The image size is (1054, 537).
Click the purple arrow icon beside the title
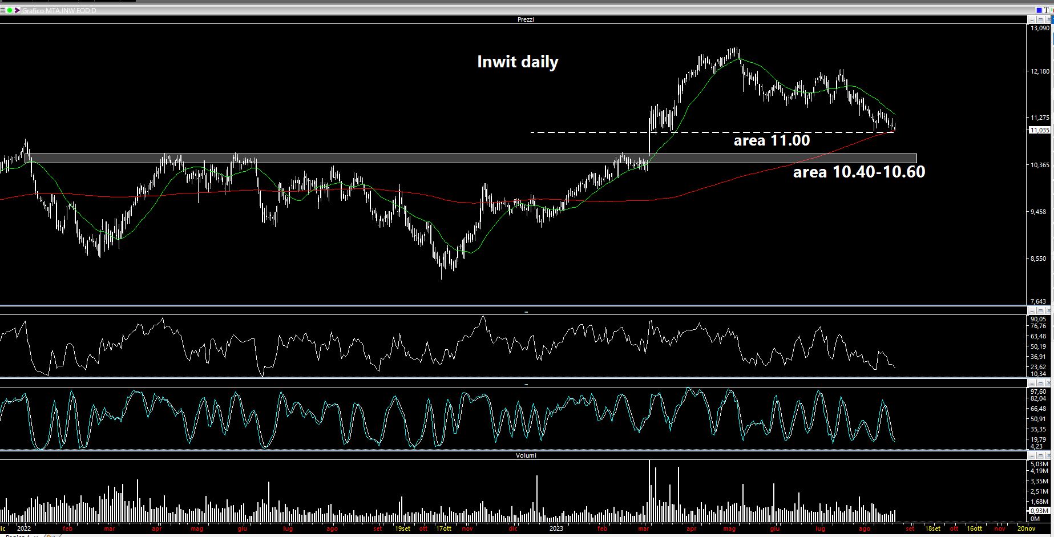tap(17, 10)
